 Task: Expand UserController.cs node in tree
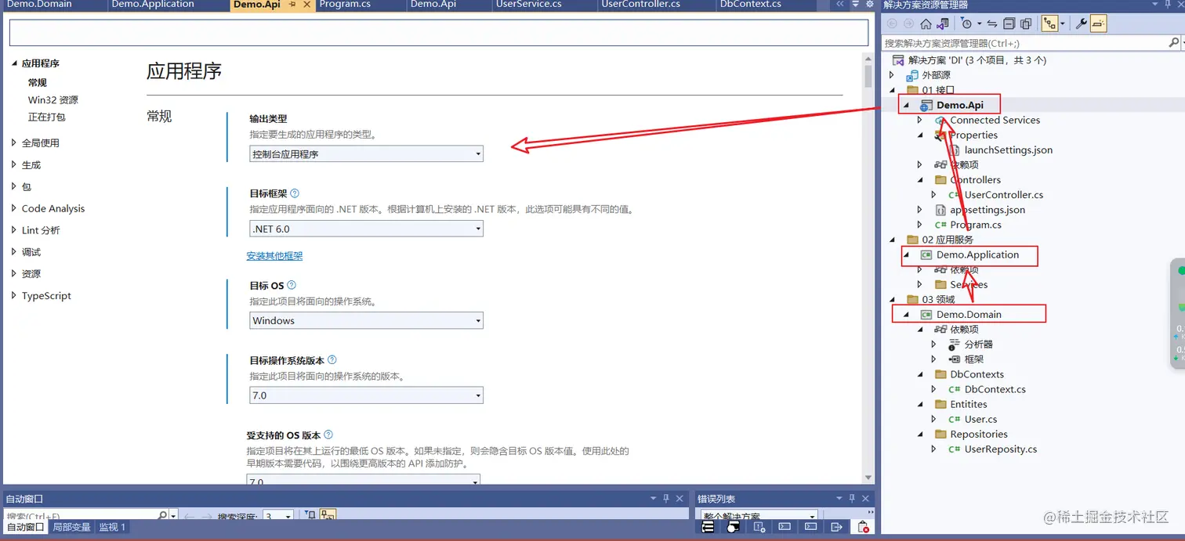[934, 195]
